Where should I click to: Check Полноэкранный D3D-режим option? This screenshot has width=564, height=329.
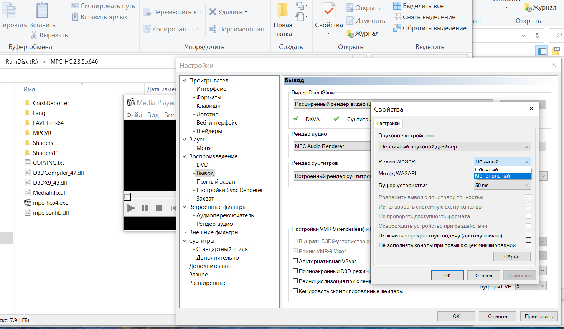pos(295,271)
